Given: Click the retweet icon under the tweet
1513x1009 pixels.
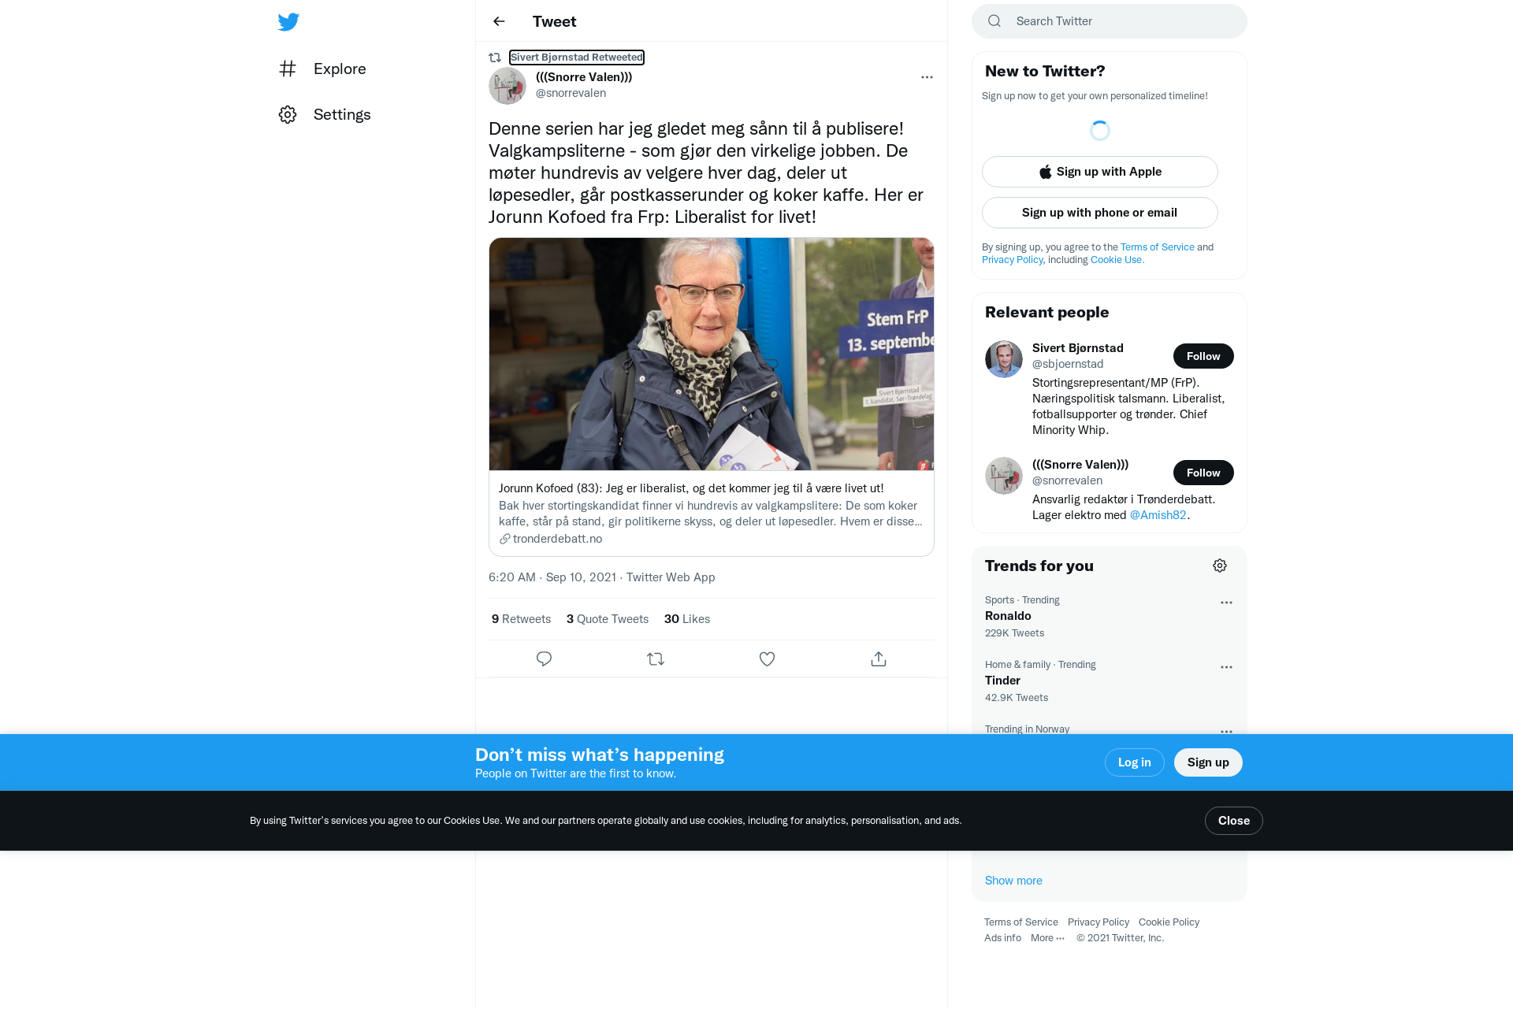Looking at the screenshot, I should click(x=656, y=658).
